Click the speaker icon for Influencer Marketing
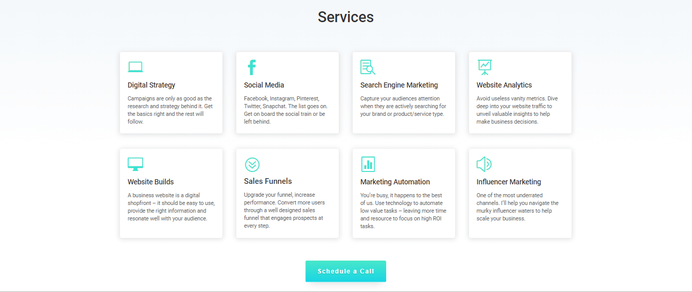This screenshot has height=292, width=692. [x=484, y=164]
